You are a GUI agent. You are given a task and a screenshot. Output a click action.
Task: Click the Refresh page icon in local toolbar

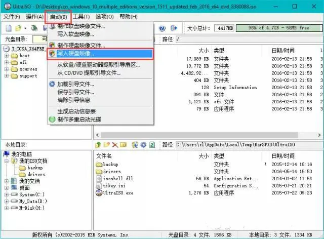152,145
